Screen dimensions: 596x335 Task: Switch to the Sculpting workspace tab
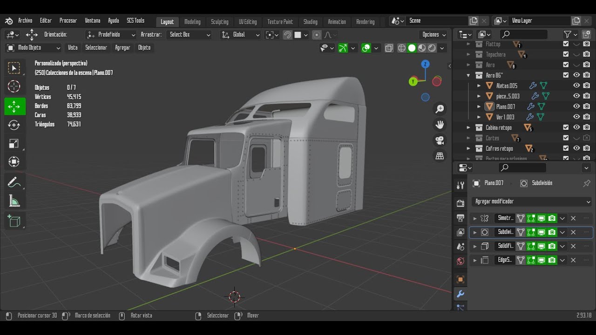tap(219, 21)
